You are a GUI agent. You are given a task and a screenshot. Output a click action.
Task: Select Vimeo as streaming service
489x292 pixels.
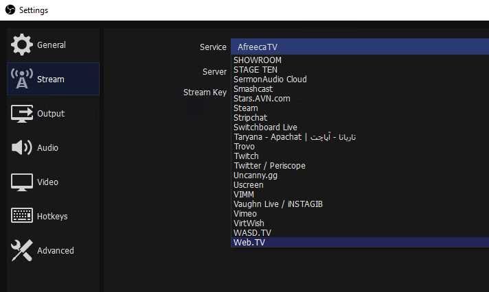[x=245, y=214]
